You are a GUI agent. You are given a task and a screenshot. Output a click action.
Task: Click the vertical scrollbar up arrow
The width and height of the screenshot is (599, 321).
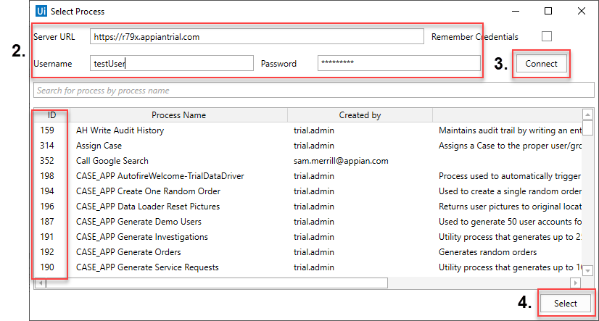click(x=587, y=114)
